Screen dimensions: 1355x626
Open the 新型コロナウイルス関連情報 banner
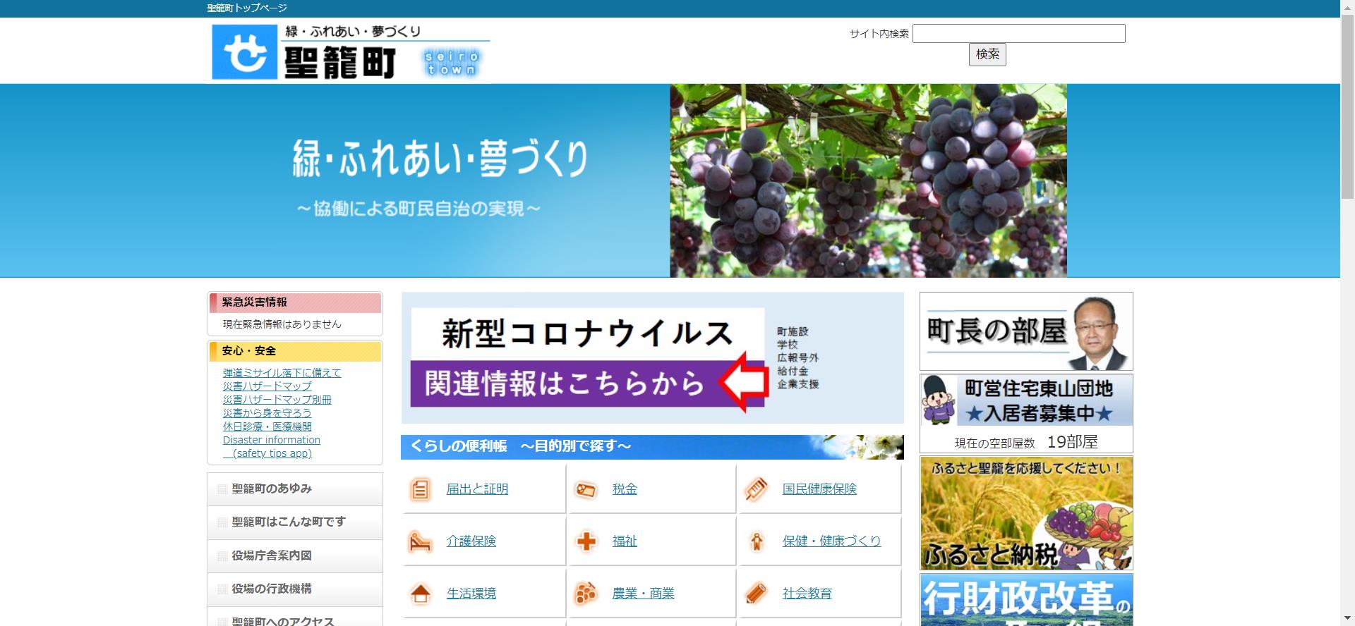[x=652, y=358]
